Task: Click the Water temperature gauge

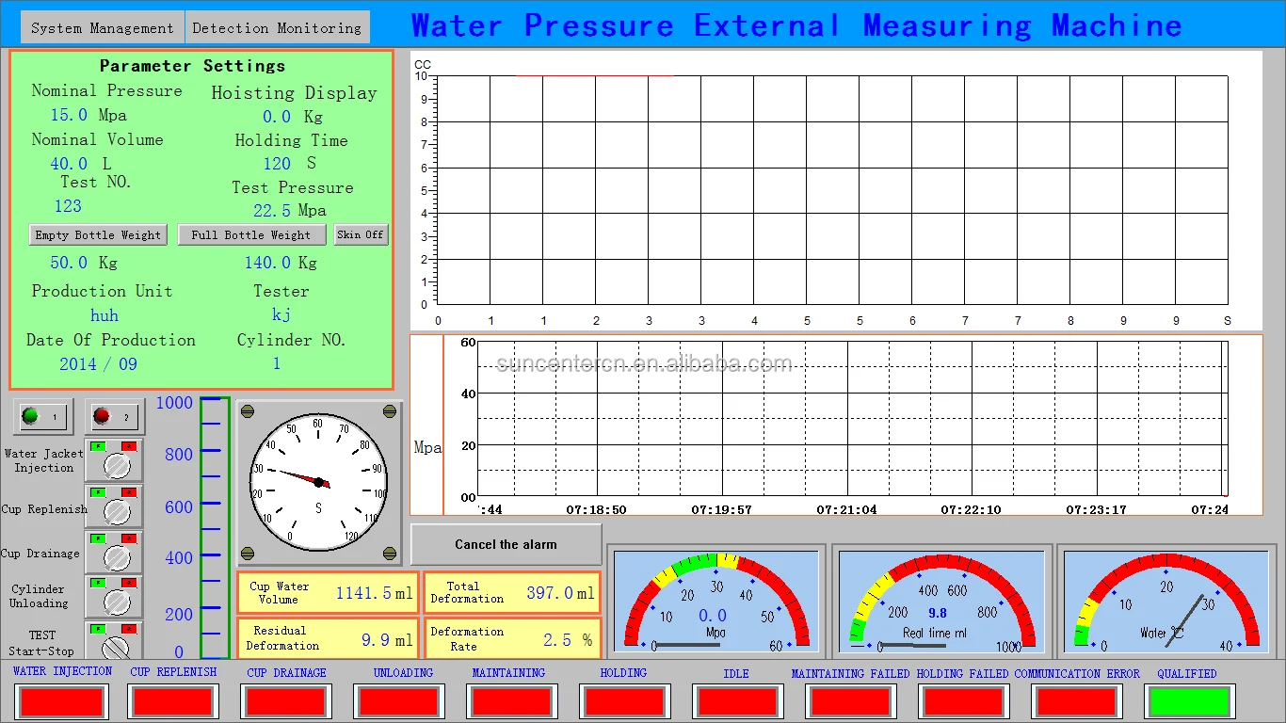Action: point(1165,602)
